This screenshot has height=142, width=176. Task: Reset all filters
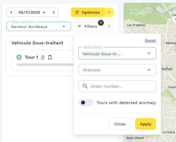click(150, 41)
